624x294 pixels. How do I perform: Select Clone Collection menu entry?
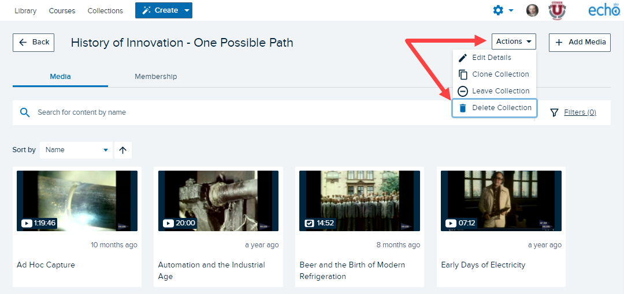coord(495,74)
